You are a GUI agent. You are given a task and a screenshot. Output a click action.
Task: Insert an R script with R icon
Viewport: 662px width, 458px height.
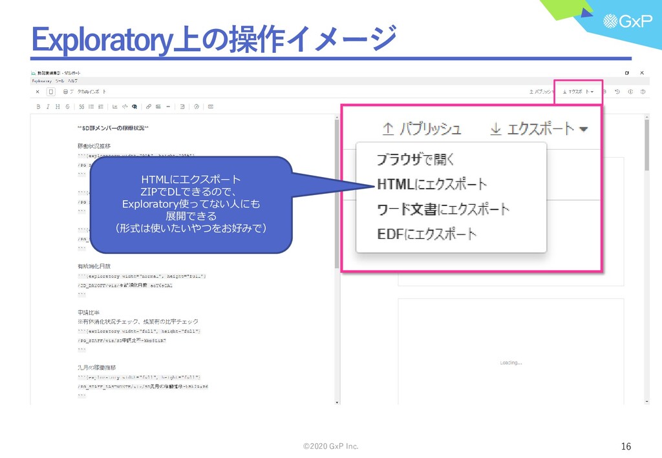[134, 107]
